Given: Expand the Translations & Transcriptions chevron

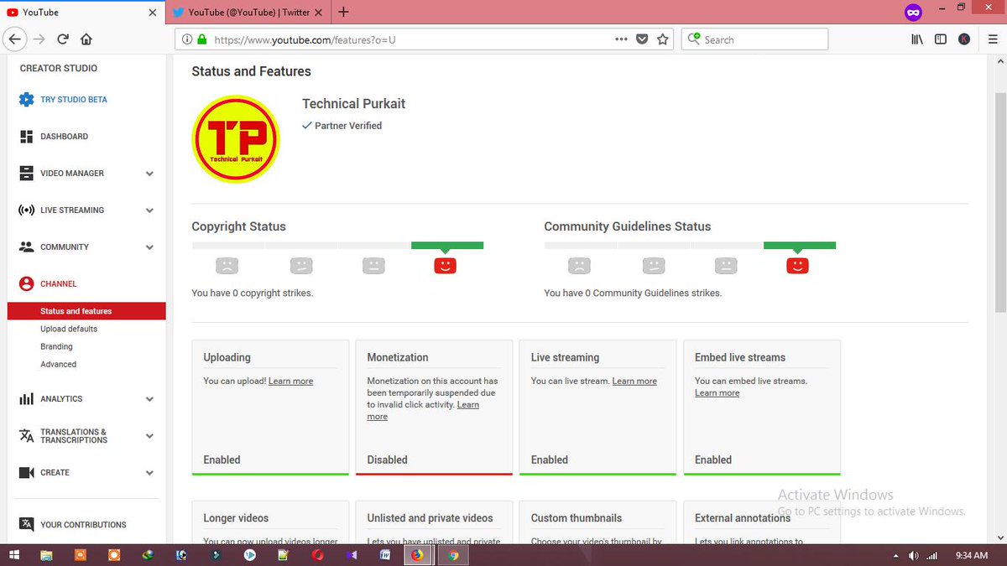Looking at the screenshot, I should (149, 436).
